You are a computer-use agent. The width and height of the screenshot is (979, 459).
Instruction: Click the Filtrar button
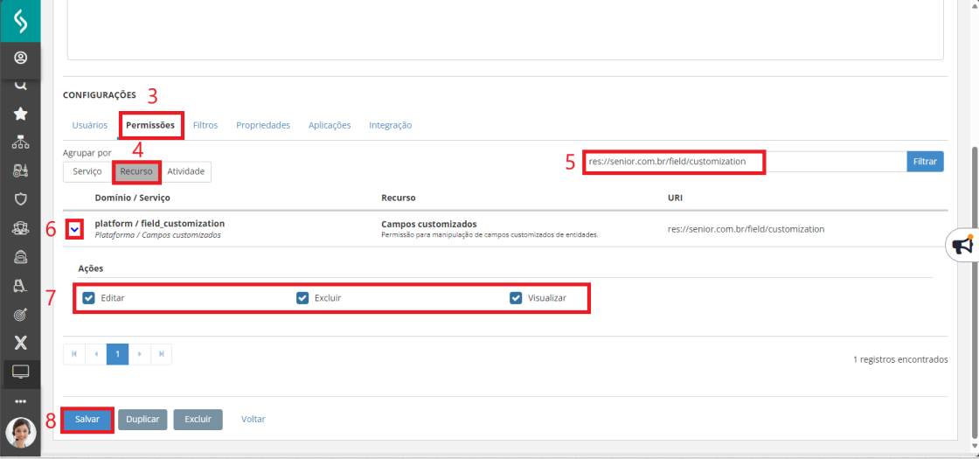926,161
